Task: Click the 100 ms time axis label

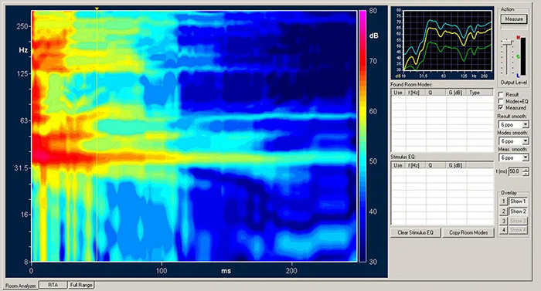Action: coord(161,271)
